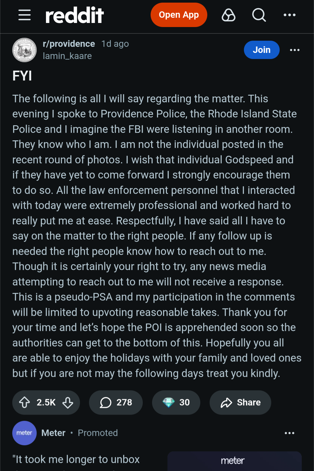The width and height of the screenshot is (314, 471).
Task: Open the Reddit Answers icon
Action: [229, 15]
